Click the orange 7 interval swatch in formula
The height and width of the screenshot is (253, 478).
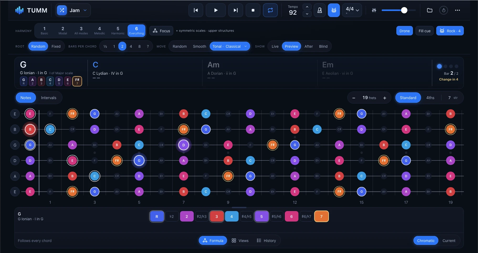(x=321, y=216)
